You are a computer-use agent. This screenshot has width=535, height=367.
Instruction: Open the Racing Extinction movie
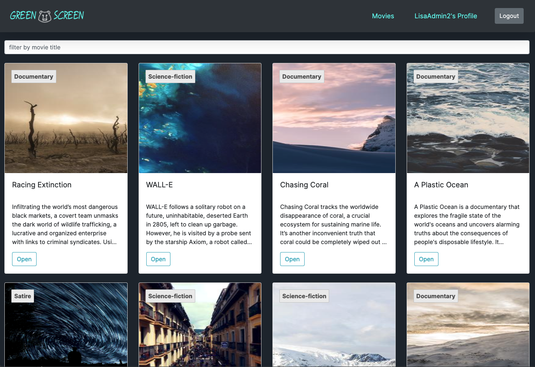(x=24, y=259)
